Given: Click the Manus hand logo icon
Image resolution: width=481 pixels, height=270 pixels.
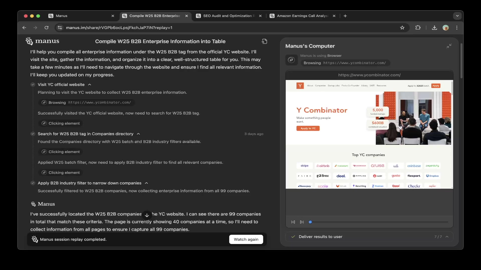Looking at the screenshot, I should coord(29,41).
